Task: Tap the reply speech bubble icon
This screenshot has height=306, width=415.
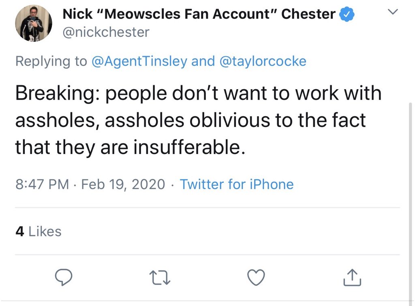Action: tap(64, 277)
